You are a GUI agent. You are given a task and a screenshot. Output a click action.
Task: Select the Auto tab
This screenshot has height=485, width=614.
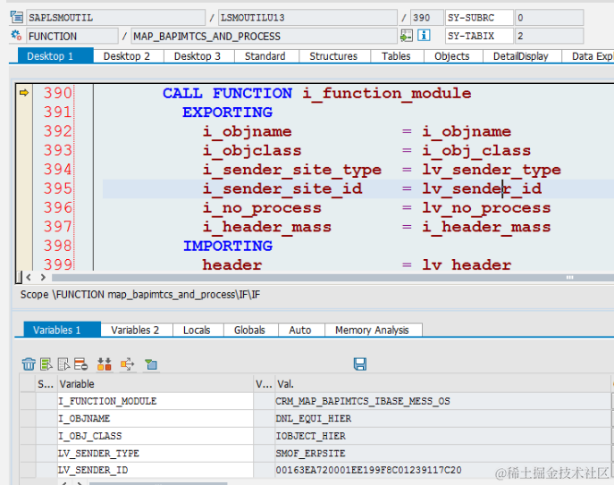pos(300,330)
